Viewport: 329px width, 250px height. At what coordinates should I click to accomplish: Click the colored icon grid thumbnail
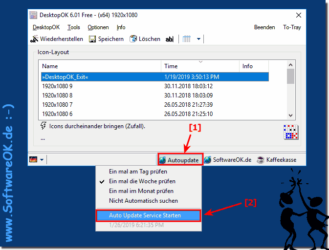(291, 132)
